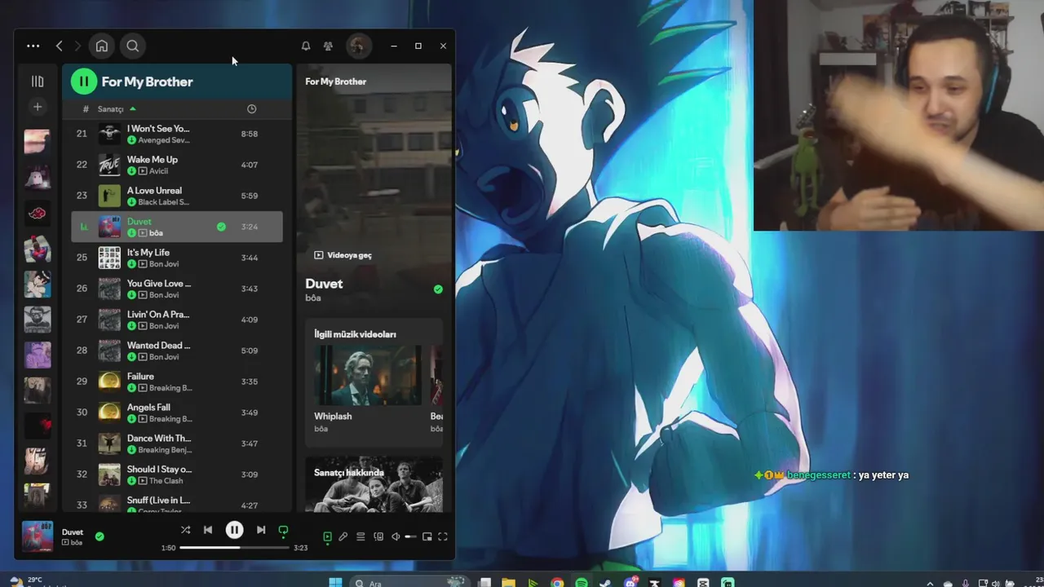This screenshot has height=587, width=1044.
Task: Select Failure by Breaking Benjamin
Action: [177, 382]
